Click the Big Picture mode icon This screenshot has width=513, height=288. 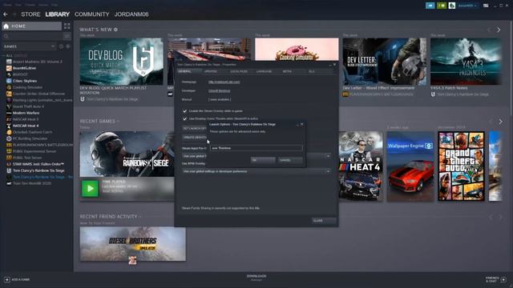pos(486,6)
